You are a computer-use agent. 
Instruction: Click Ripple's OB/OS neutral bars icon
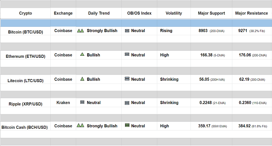[127, 103]
